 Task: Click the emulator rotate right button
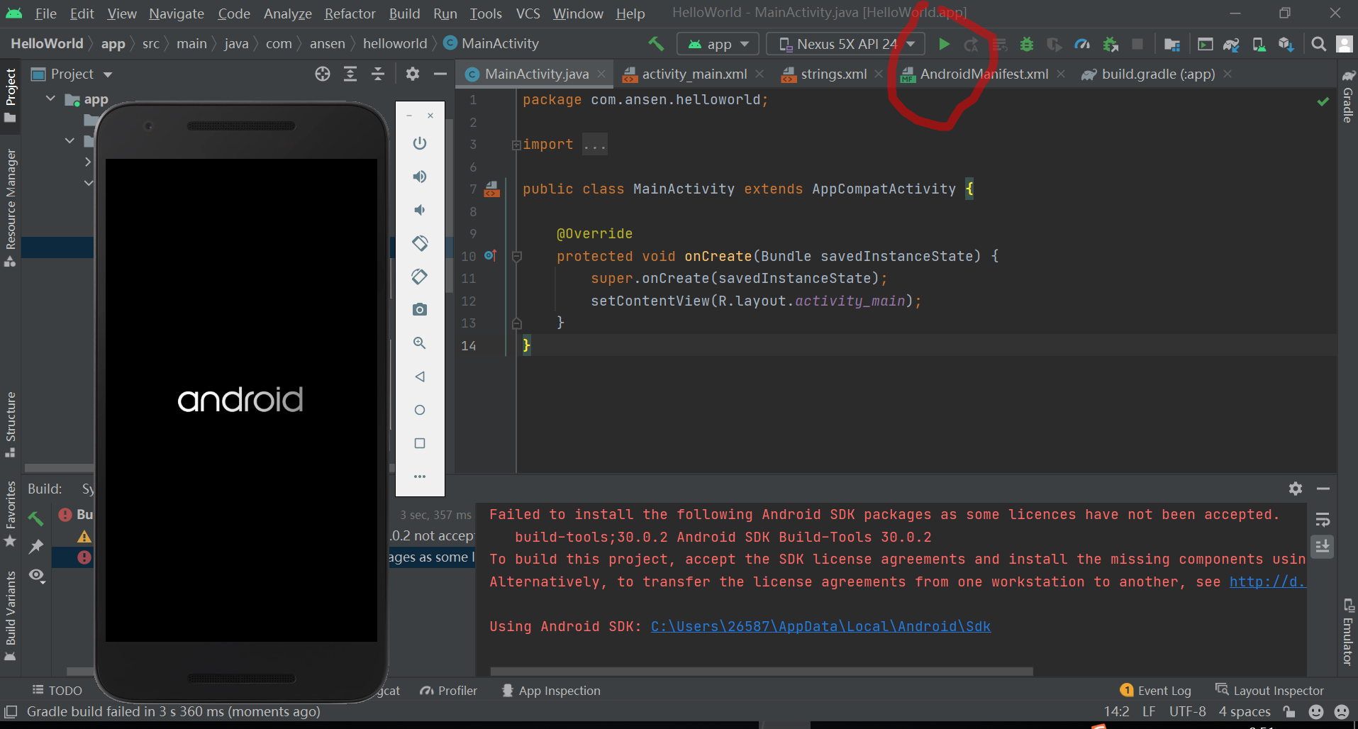pos(420,277)
